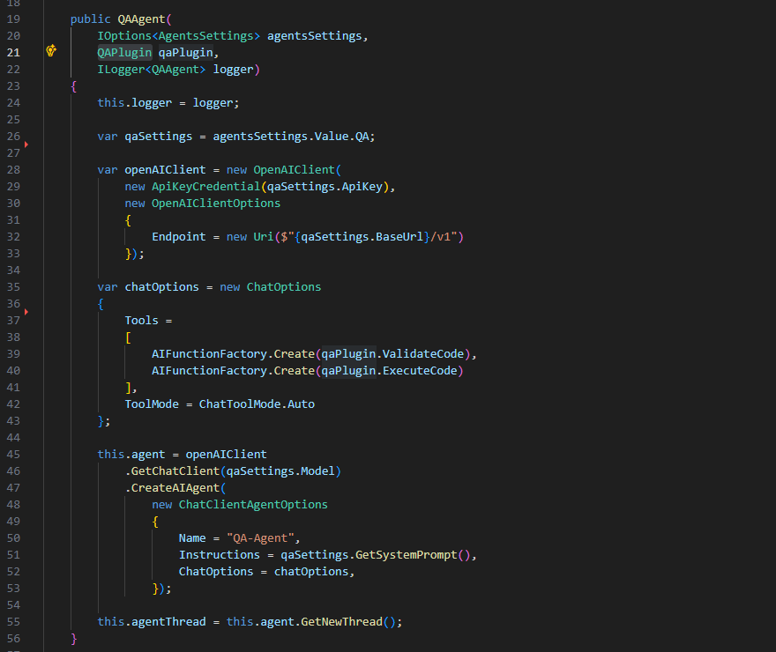Click the IOptions<AgentsSettings> type
This screenshot has width=776, height=652.
coord(179,36)
